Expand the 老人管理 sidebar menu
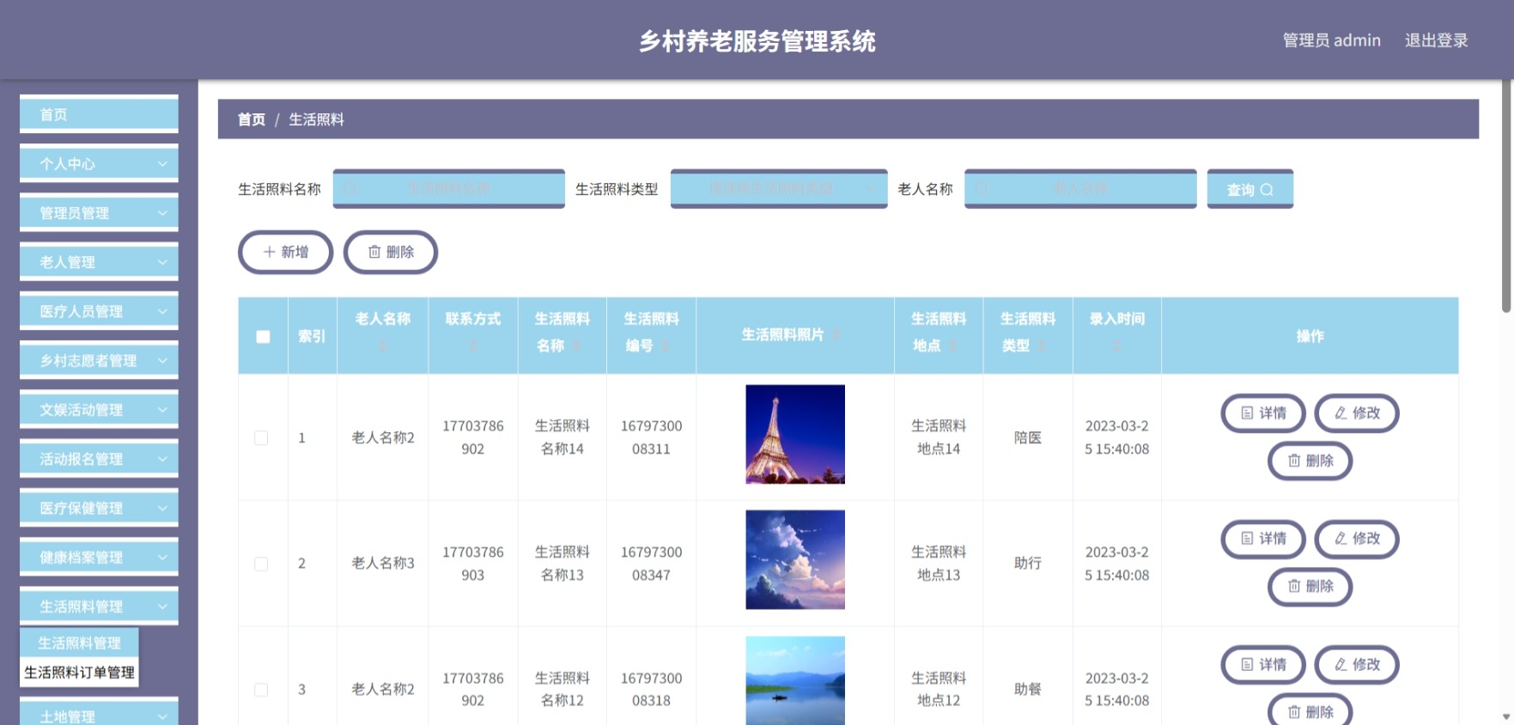The width and height of the screenshot is (1514, 725). (99, 262)
